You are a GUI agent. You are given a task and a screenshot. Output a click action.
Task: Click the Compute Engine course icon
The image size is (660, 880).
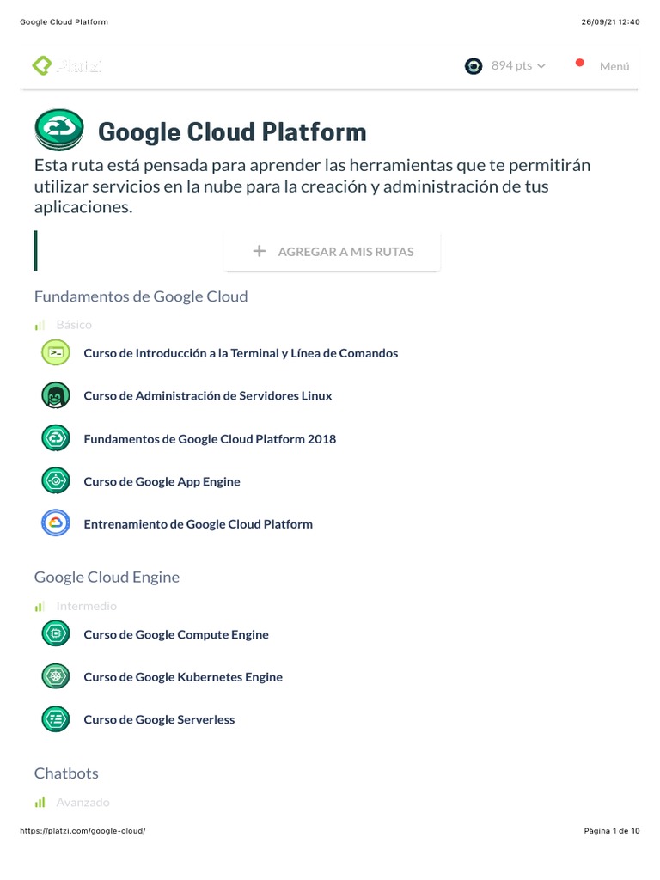point(56,633)
